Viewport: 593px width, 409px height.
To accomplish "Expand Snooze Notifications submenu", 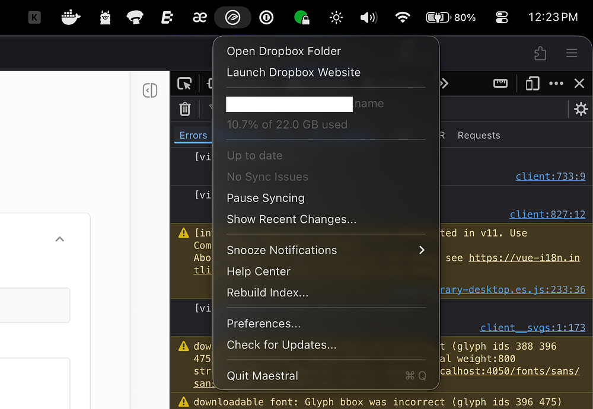I will coord(326,250).
